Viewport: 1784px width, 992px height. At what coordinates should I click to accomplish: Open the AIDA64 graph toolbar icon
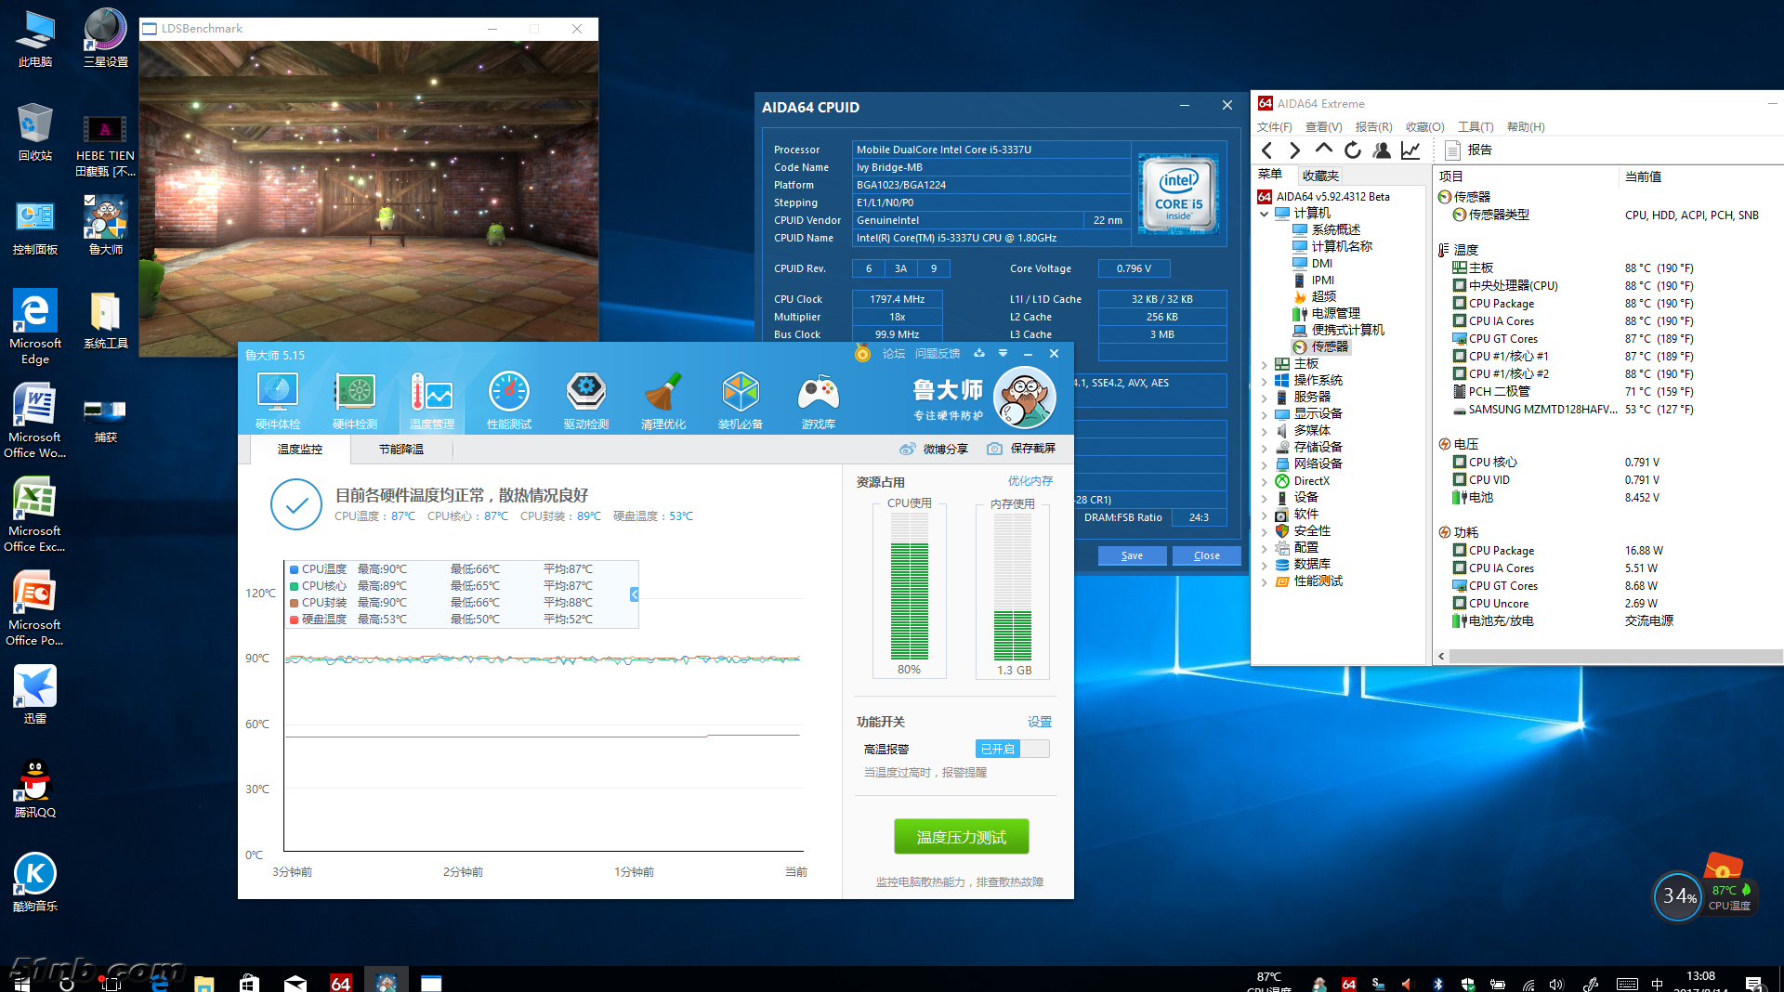(x=1410, y=150)
